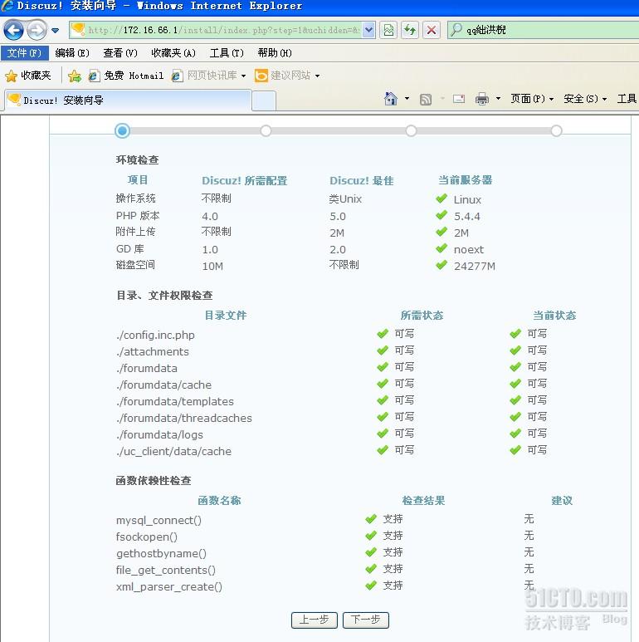Open recent pages dropdown next to Forward
Image resolution: width=639 pixels, height=642 pixels.
(56, 30)
